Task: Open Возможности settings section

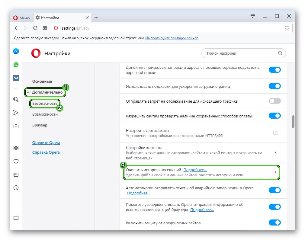Action: coord(45,114)
